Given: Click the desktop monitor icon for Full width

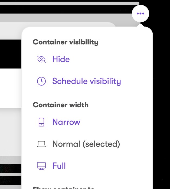Looking at the screenshot, I should [41, 166].
